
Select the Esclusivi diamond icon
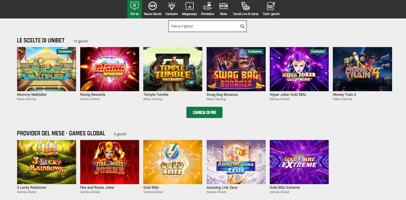click(172, 6)
